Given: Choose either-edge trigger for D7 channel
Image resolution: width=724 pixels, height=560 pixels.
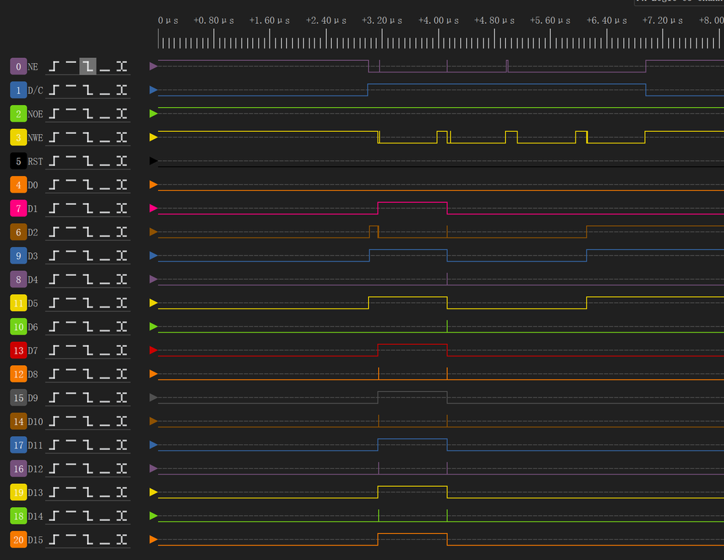Looking at the screenshot, I should pos(122,351).
